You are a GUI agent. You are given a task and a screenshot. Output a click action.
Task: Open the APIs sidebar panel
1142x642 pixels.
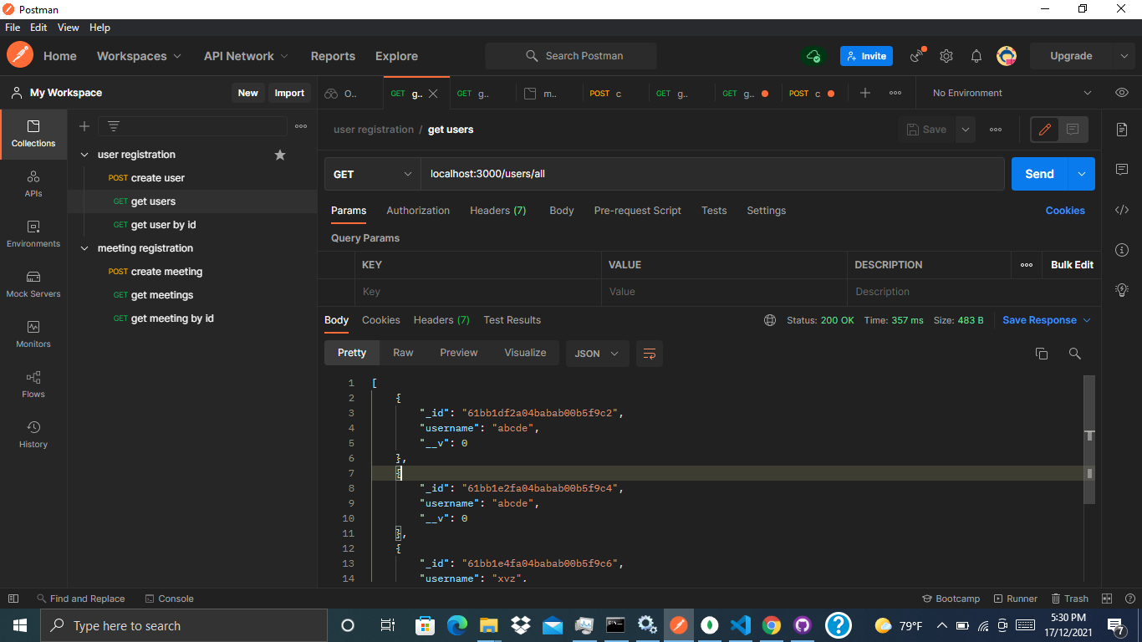tap(33, 184)
